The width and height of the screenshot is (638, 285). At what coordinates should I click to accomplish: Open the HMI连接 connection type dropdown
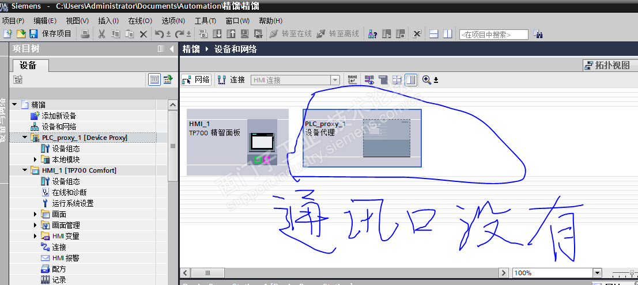point(335,80)
